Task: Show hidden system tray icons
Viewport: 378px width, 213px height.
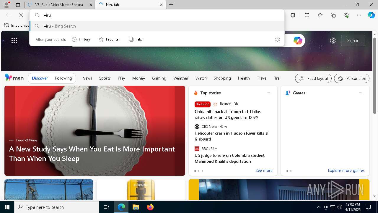Action: tap(318, 207)
